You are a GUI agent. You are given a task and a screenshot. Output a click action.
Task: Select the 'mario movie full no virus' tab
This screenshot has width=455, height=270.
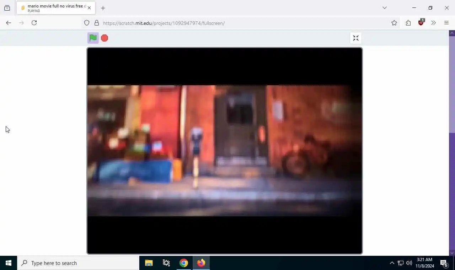[55, 8]
